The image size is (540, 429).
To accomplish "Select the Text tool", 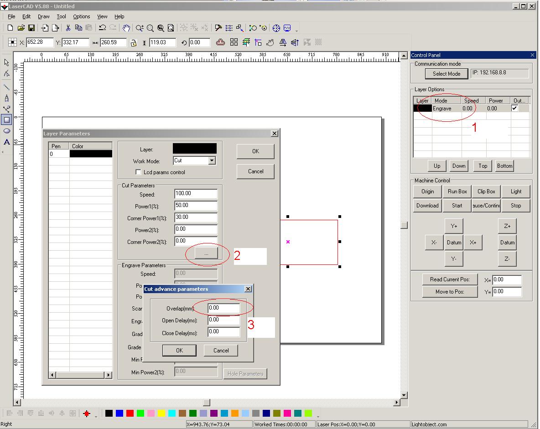I will 6,142.
